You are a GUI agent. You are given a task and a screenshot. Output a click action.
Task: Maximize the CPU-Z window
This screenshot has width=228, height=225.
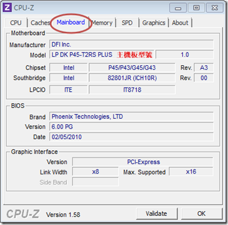[x=196, y=8]
